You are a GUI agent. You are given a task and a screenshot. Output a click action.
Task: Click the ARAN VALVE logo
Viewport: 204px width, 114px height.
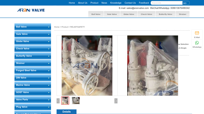pyautogui.click(x=31, y=10)
